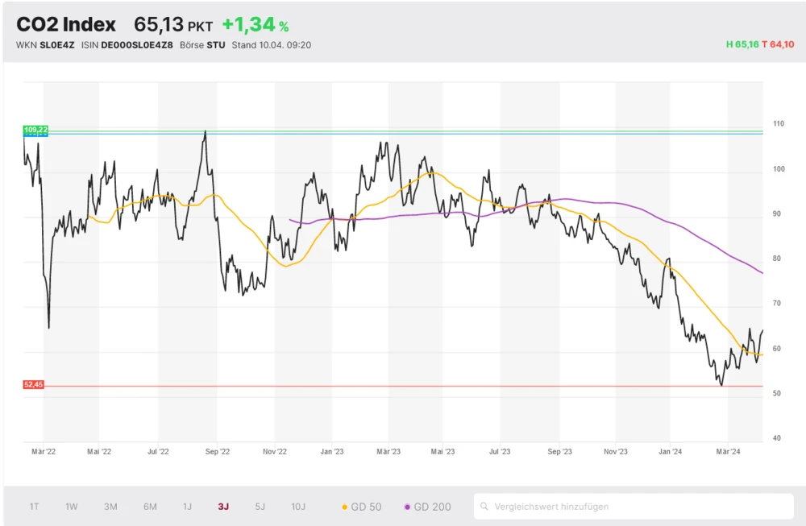Click the magnifier icon in comparison search
The height and width of the screenshot is (526, 806).
(x=484, y=507)
